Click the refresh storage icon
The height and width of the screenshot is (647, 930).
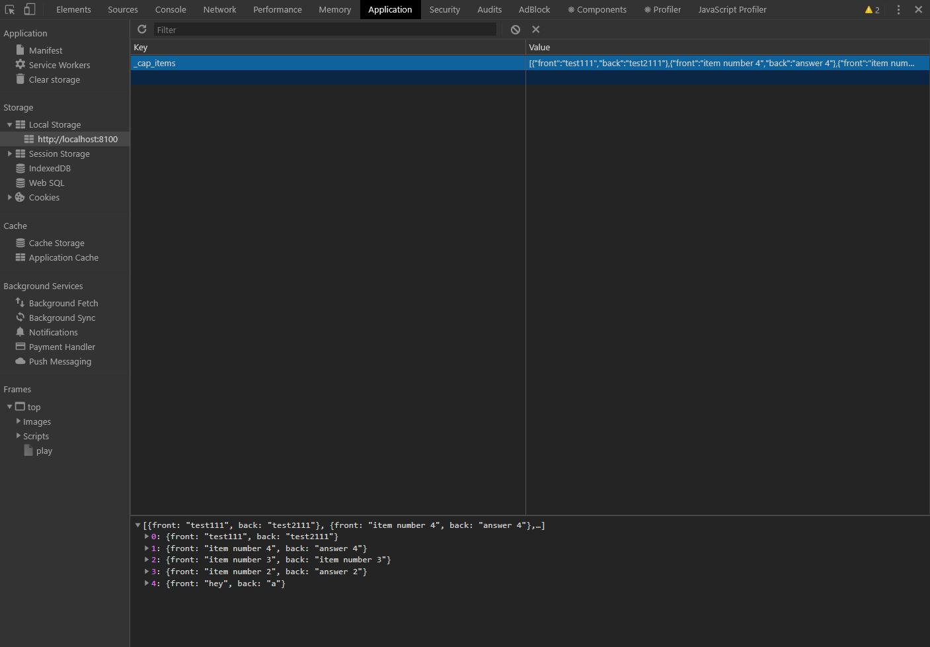(141, 29)
